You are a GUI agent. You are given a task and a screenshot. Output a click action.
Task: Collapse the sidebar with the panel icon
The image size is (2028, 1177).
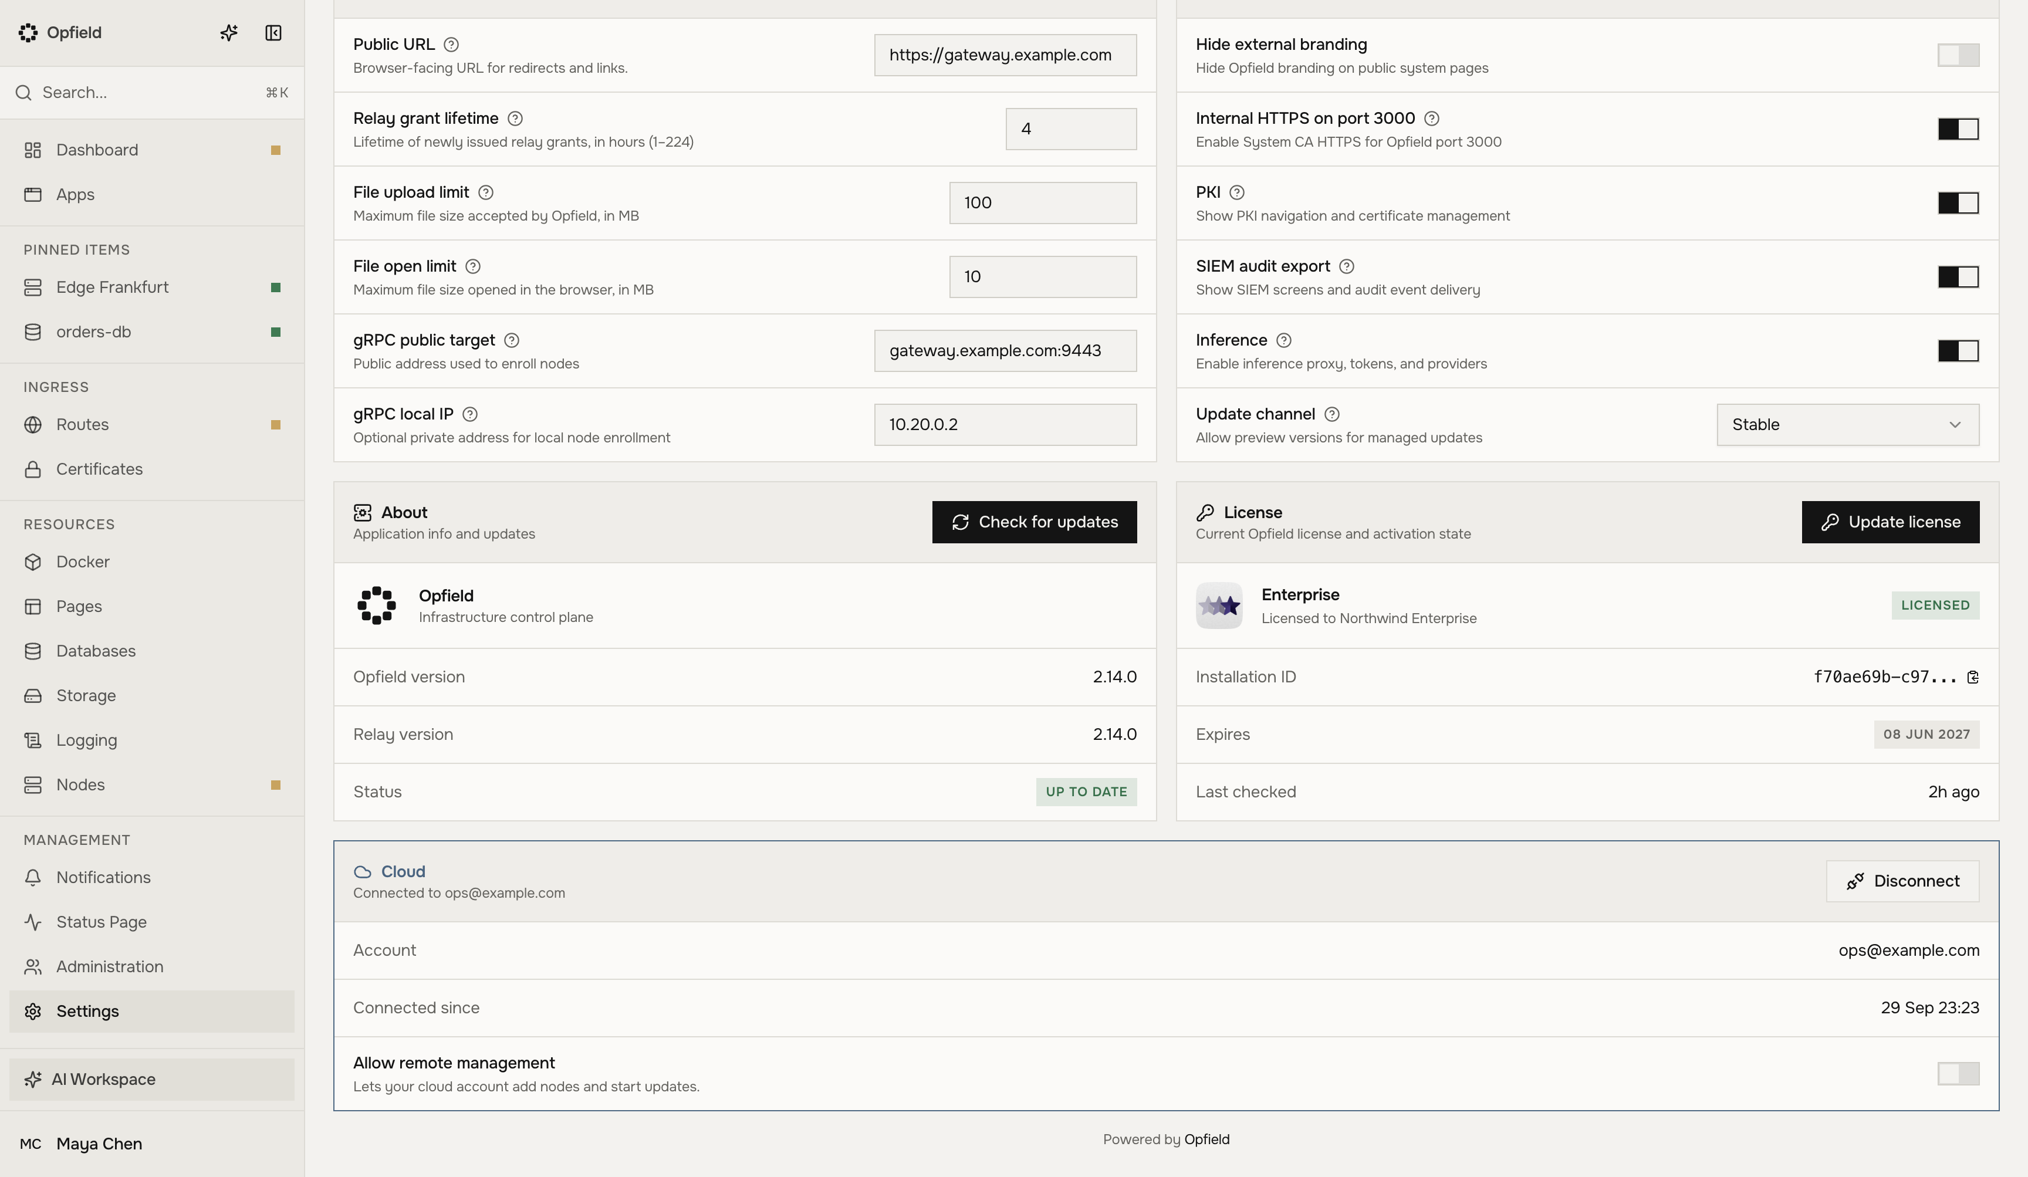pyautogui.click(x=273, y=33)
